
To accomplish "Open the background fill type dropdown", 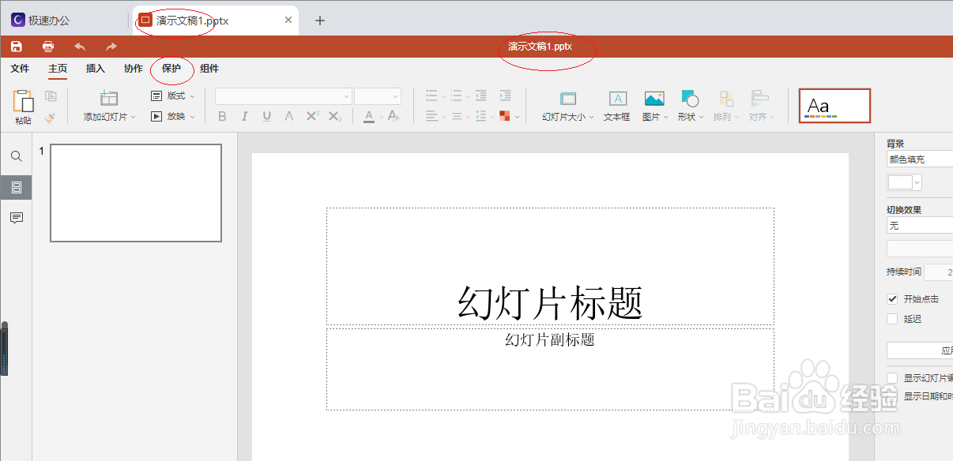I will click(x=918, y=158).
